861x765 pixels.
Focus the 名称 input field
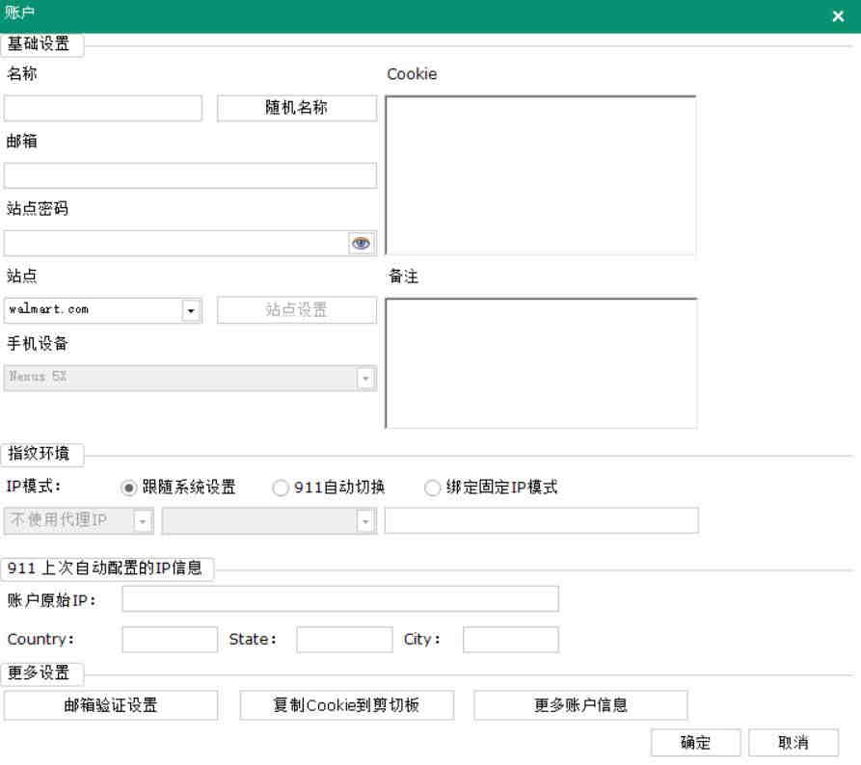tap(102, 108)
